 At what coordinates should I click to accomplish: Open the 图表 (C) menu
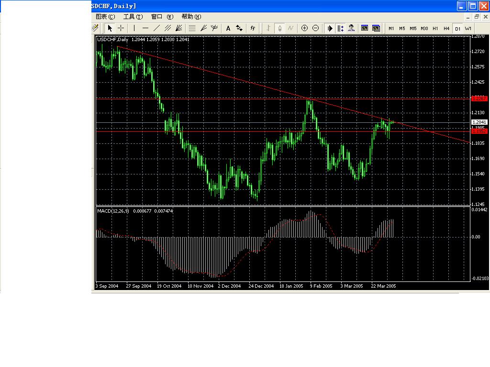point(105,17)
